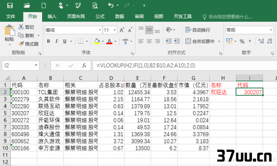Click 合并后居中 merge and center
Viewport: 277px width, 166px height.
200,41
